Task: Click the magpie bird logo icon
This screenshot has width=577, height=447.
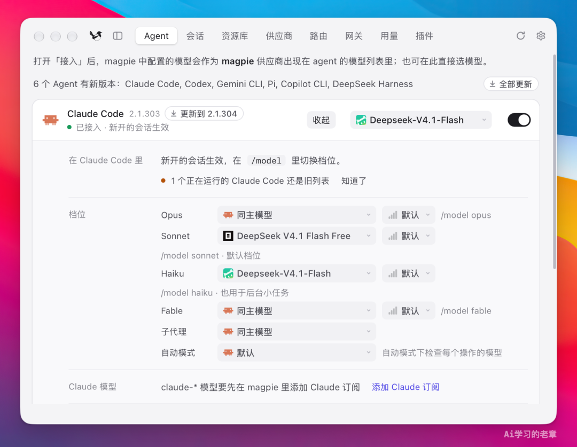Action: [96, 36]
